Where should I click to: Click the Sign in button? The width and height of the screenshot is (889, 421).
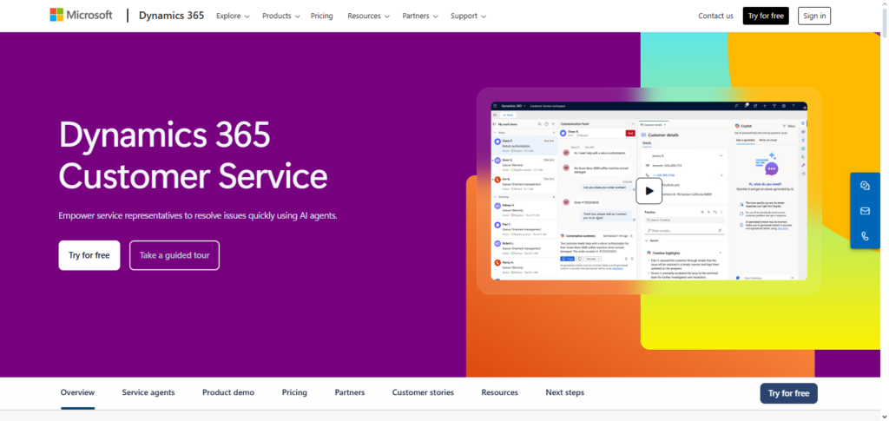[814, 16]
